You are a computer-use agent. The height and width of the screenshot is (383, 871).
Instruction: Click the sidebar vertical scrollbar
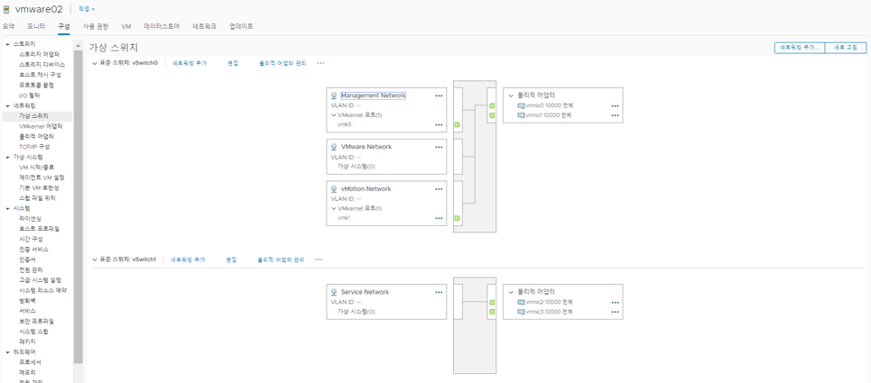click(79, 206)
